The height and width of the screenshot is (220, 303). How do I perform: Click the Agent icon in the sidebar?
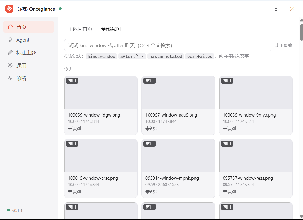[10, 40]
